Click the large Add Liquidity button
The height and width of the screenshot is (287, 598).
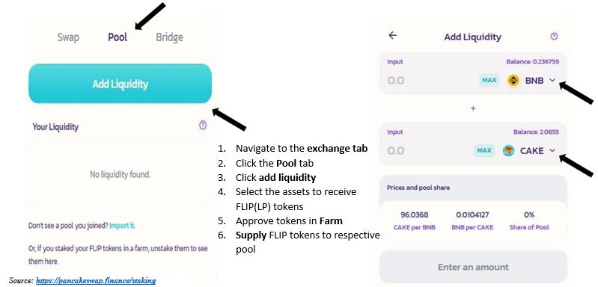click(120, 84)
